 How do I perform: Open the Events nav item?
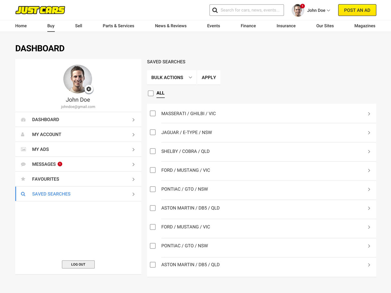[213, 26]
